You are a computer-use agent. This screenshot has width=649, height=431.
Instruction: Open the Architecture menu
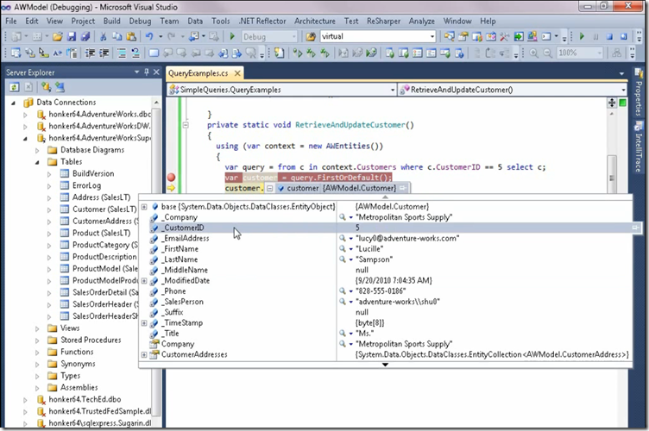coord(315,21)
